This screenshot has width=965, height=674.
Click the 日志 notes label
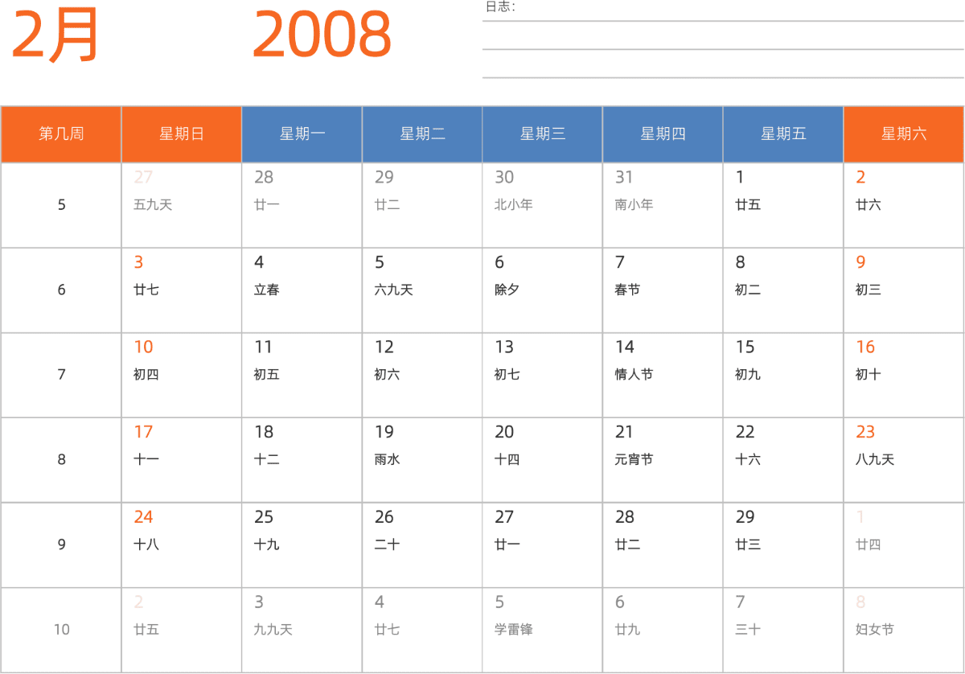pos(499,7)
